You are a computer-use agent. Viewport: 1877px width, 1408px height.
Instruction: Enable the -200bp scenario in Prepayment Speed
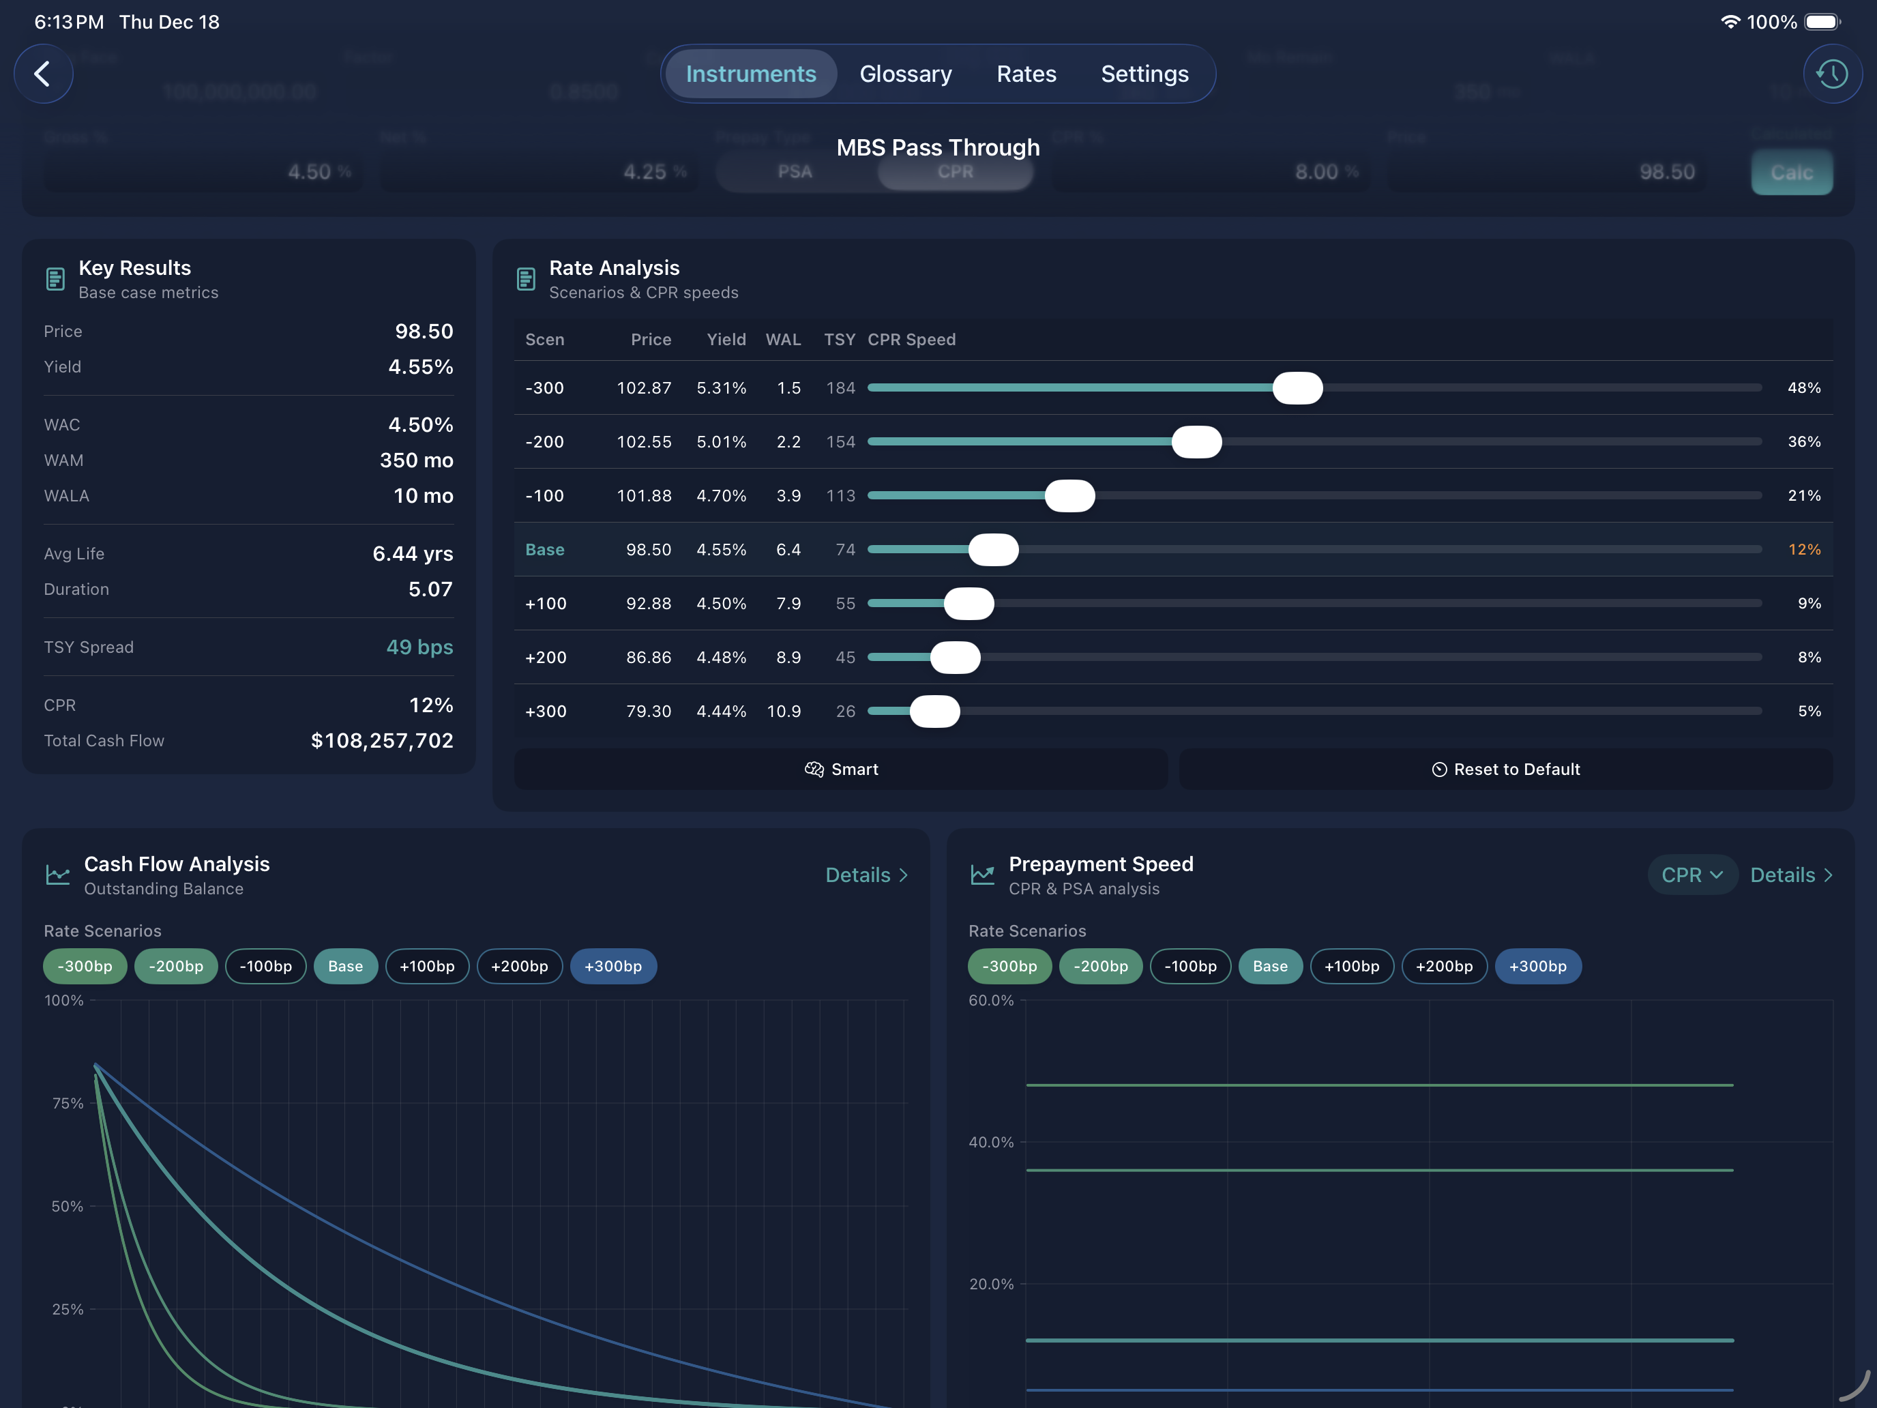tap(1099, 966)
